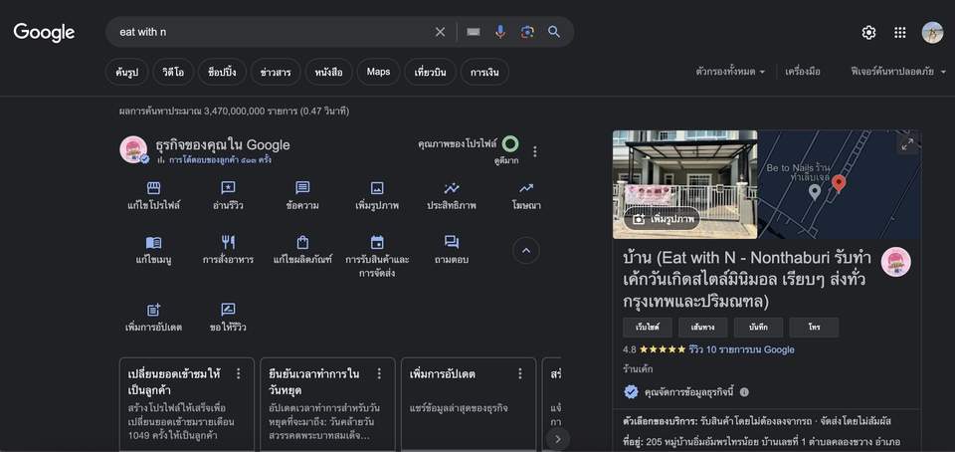Clear the search box text
The image size is (955, 452).
click(440, 32)
